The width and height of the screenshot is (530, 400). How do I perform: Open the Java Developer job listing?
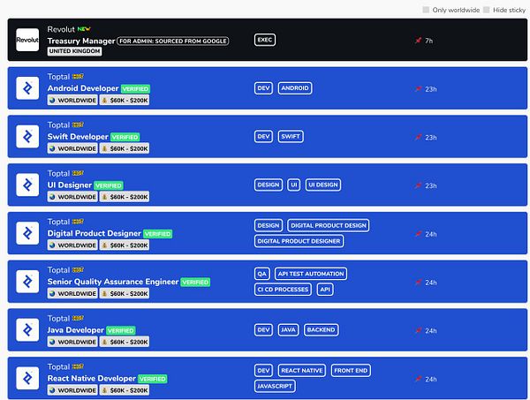click(x=75, y=330)
